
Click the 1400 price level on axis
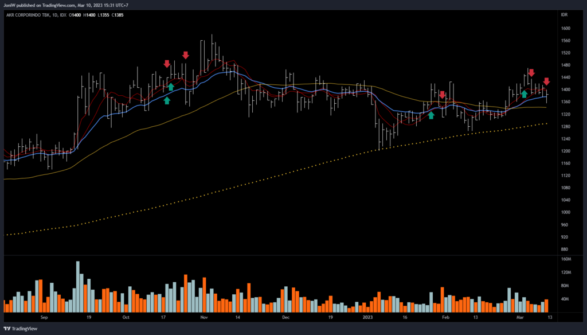point(566,89)
